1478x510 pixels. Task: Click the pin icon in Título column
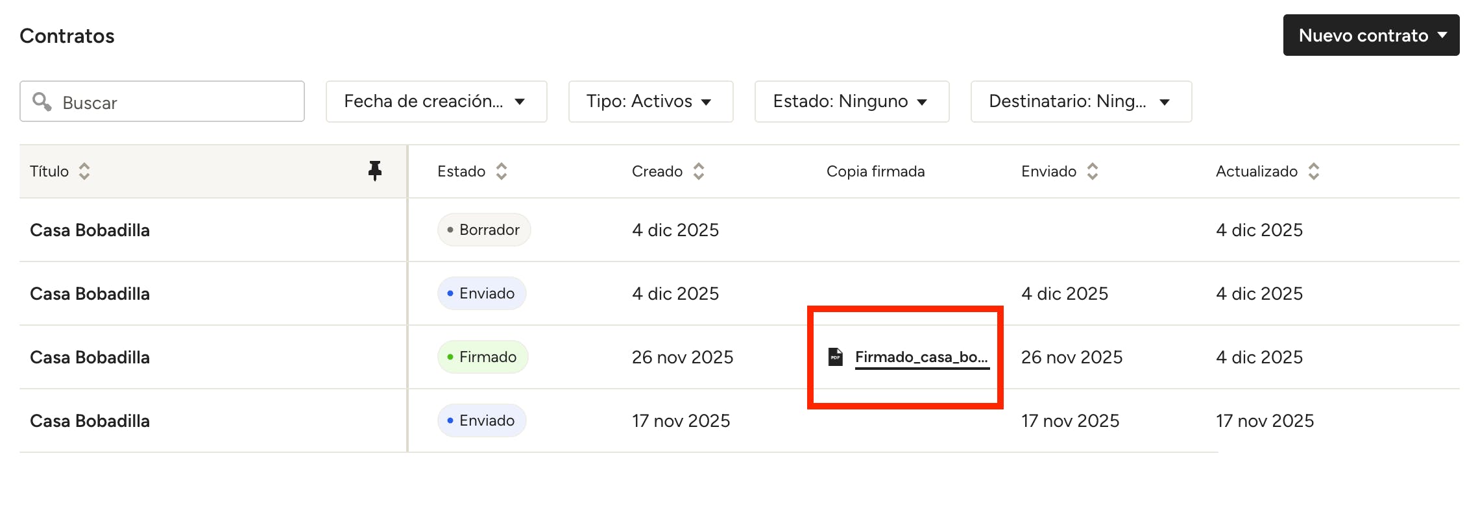point(375,171)
